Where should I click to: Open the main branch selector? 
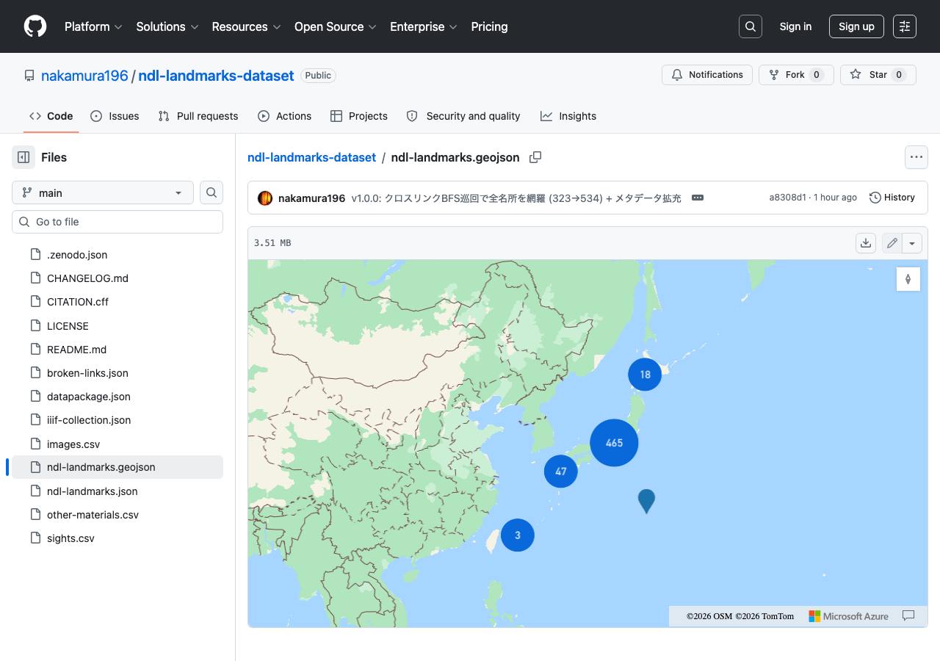(x=103, y=192)
